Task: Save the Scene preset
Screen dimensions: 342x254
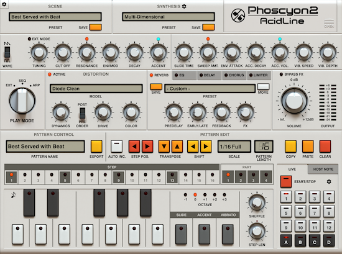Action: [x=96, y=27]
